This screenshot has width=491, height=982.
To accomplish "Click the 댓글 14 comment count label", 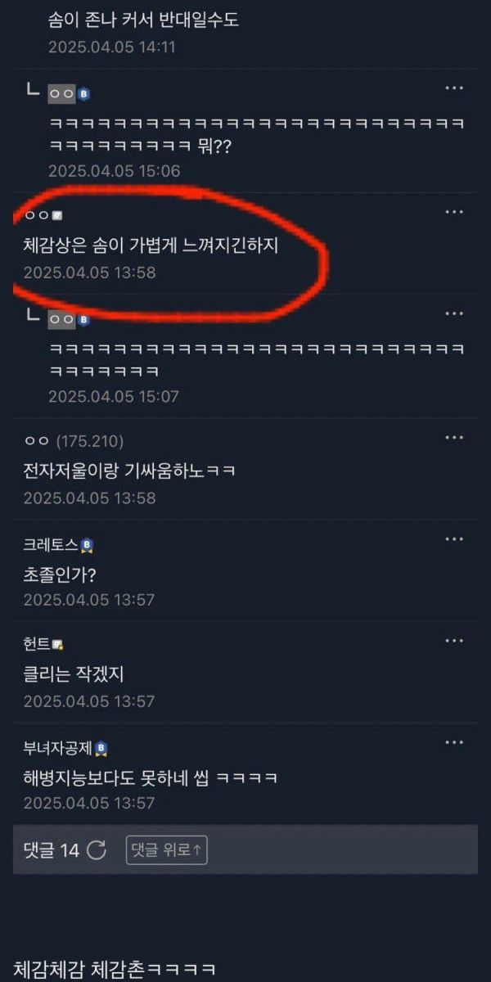I will (x=52, y=850).
